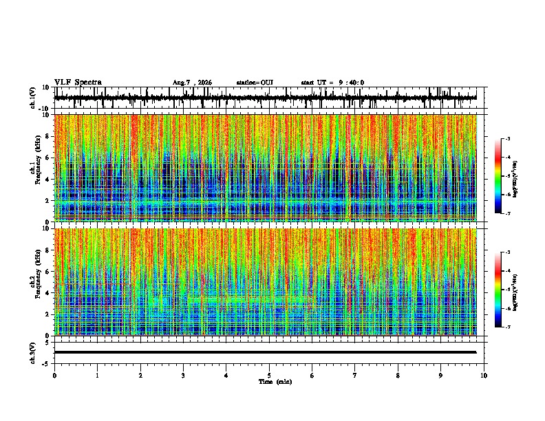Screen dimensions: 545x421
Task: Click the date label "Aug.7 , 2026"
Action: click(192, 83)
